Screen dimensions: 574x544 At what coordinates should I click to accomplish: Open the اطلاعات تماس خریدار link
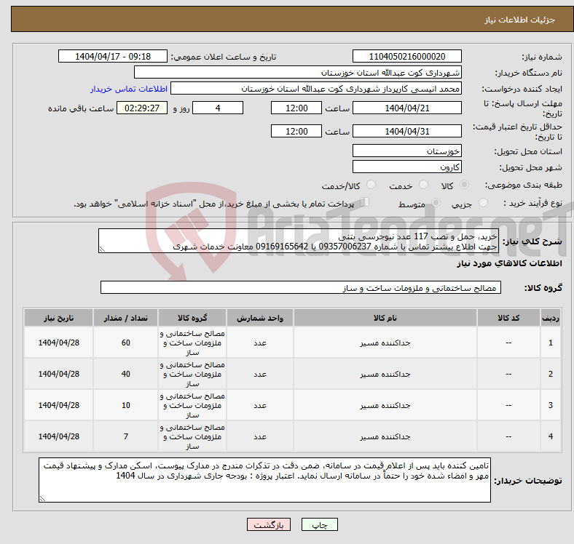(129, 89)
